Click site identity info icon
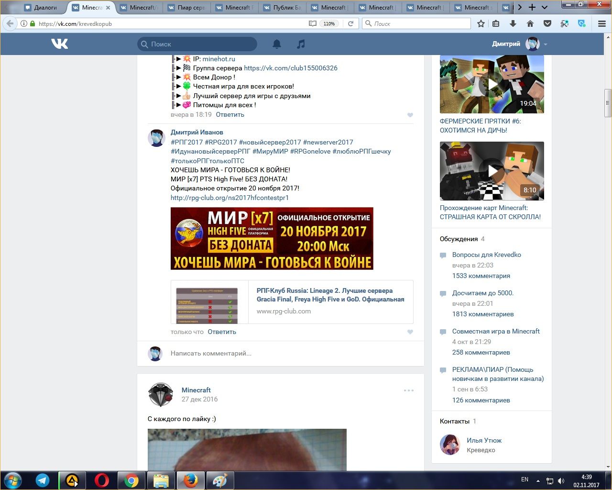612x490 pixels. tap(24, 23)
